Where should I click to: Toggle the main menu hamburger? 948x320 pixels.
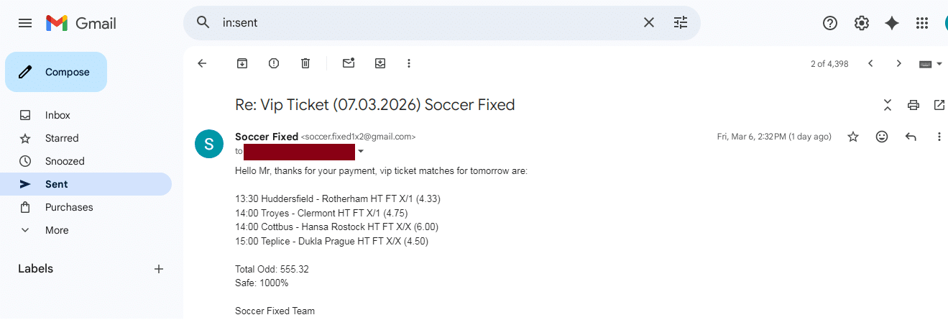pyautogui.click(x=25, y=23)
